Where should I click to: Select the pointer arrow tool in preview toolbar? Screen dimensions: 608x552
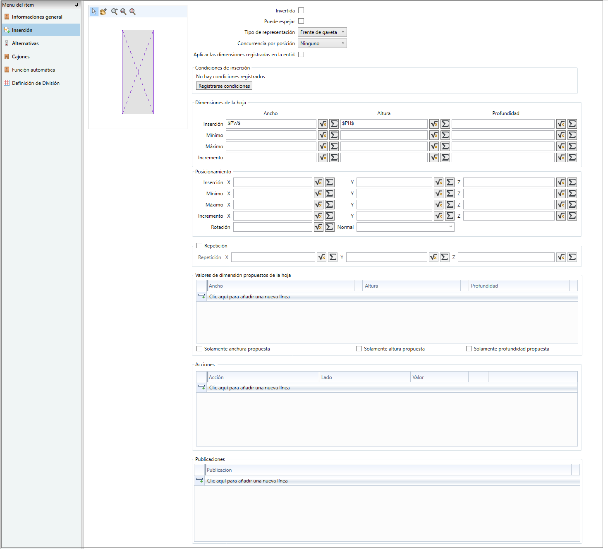coord(94,12)
